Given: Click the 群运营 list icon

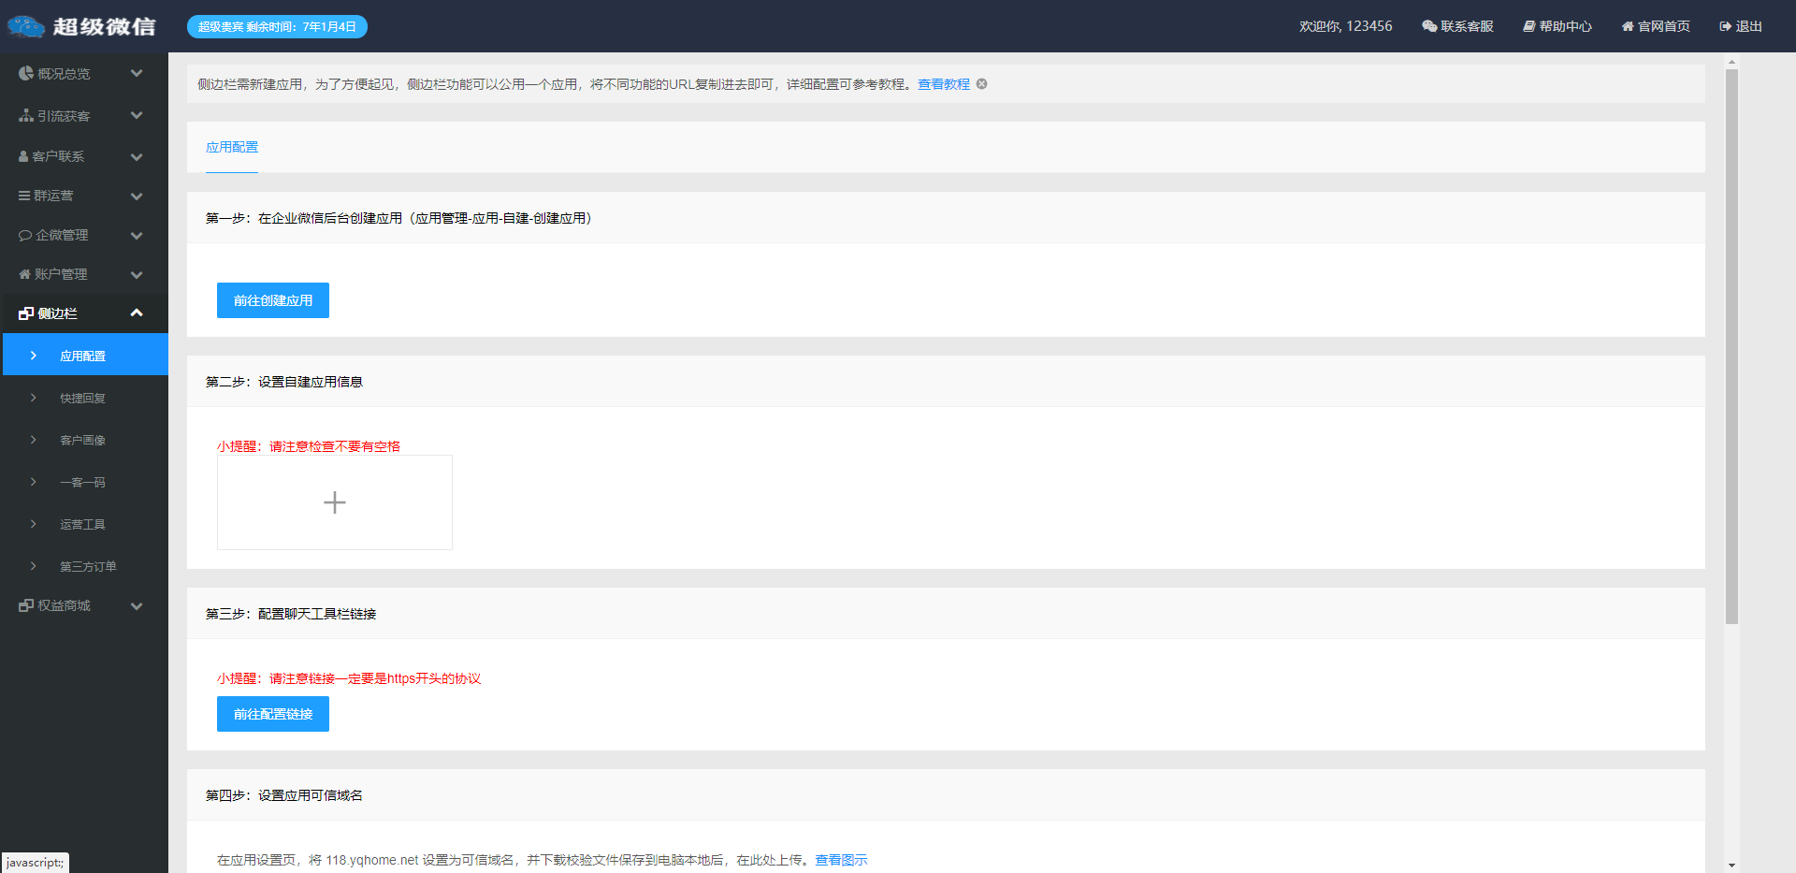Looking at the screenshot, I should coord(24,196).
